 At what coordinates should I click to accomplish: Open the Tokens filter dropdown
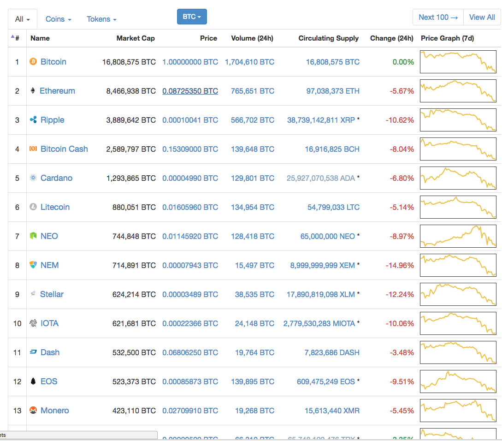coord(101,19)
